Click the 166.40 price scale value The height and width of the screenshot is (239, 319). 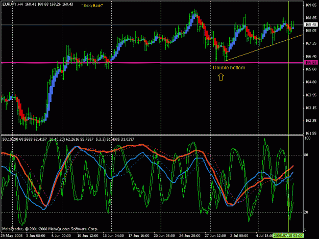311,56
